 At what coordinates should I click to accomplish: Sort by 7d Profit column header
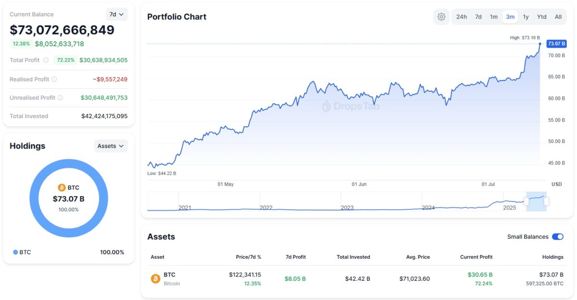[x=295, y=257]
